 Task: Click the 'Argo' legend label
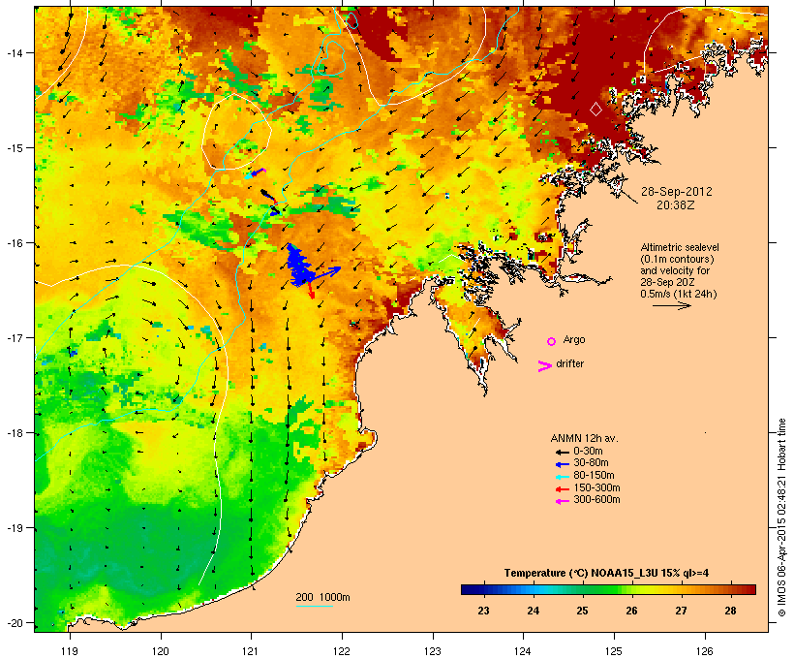click(x=574, y=339)
